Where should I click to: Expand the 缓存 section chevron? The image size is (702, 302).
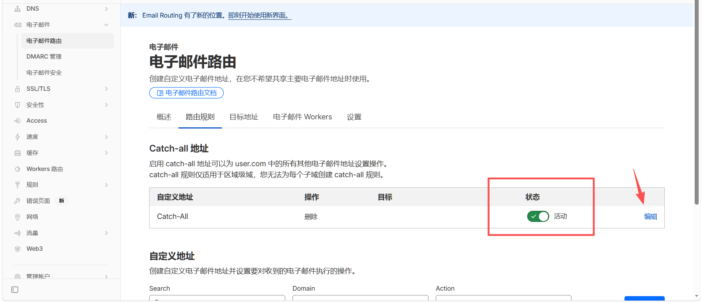point(106,153)
